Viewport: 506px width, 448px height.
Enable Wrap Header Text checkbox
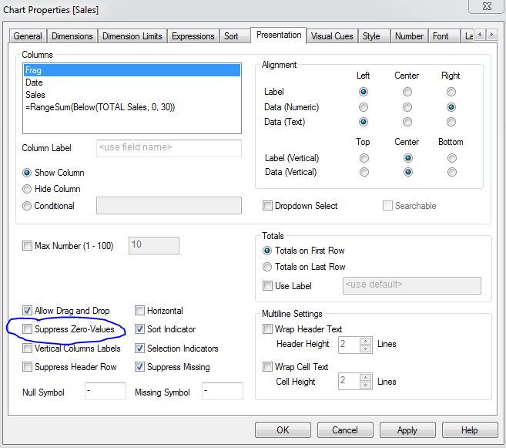[267, 329]
